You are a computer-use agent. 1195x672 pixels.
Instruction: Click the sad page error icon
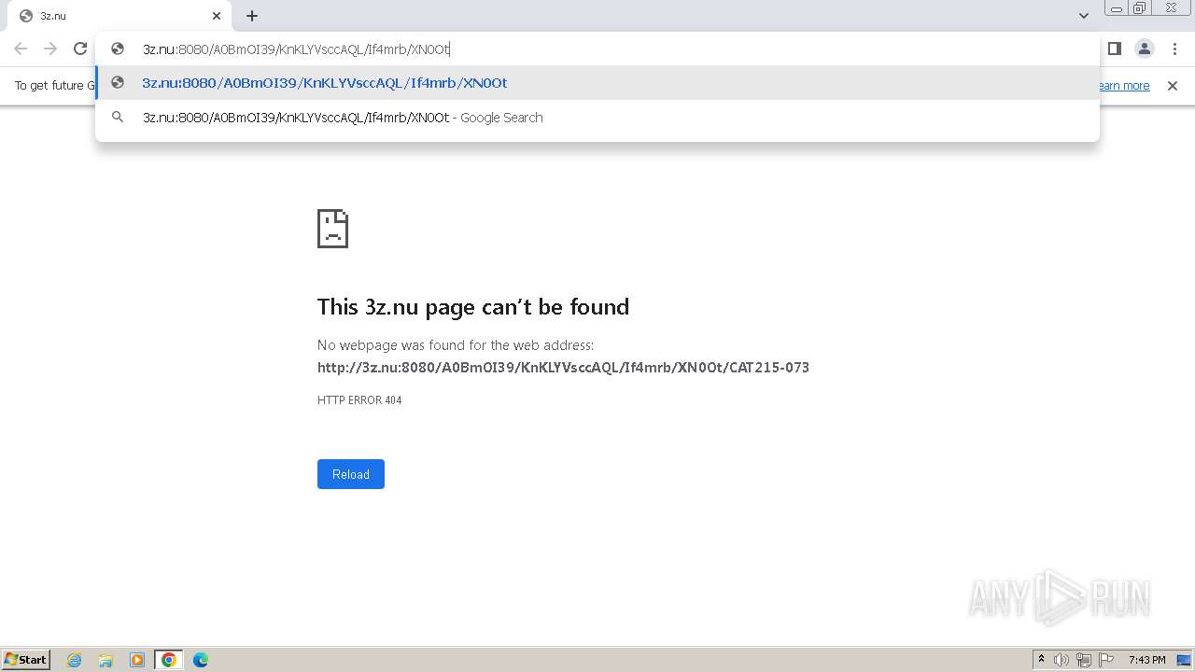(x=333, y=229)
